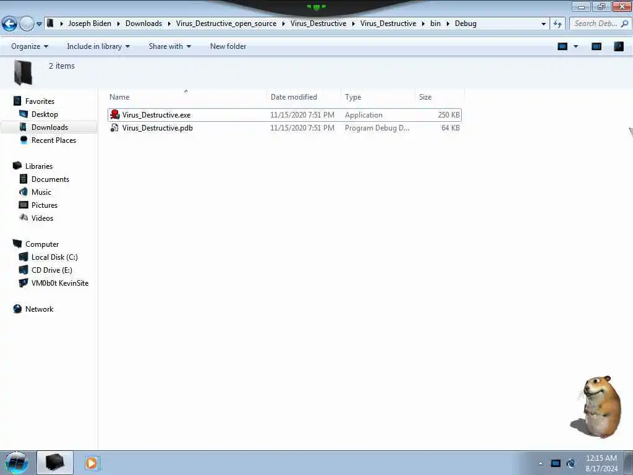This screenshot has width=633, height=475.
Task: Click the display tray icon
Action: click(x=556, y=463)
